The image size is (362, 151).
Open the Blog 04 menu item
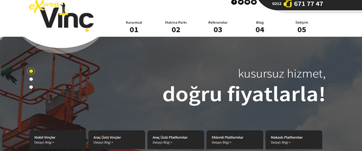coord(260,26)
